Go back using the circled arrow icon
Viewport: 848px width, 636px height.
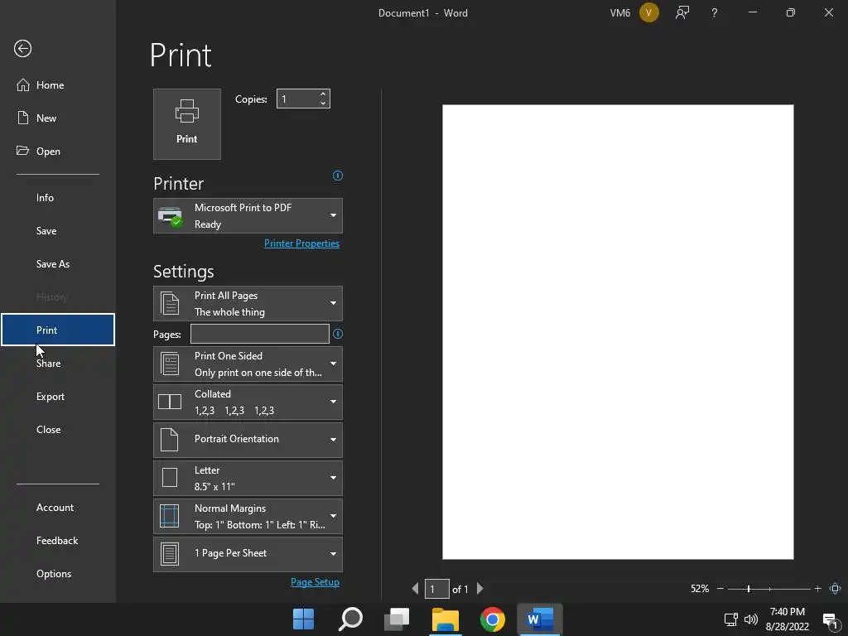pos(22,49)
